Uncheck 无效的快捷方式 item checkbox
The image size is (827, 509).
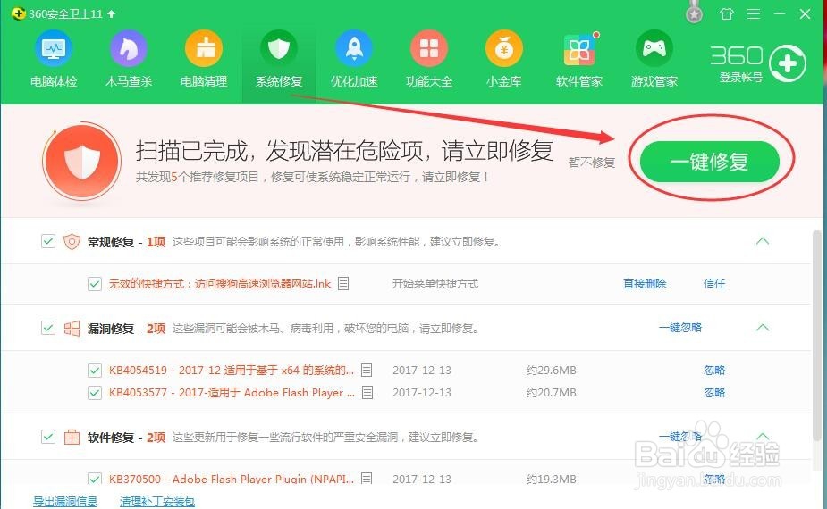[x=95, y=284]
